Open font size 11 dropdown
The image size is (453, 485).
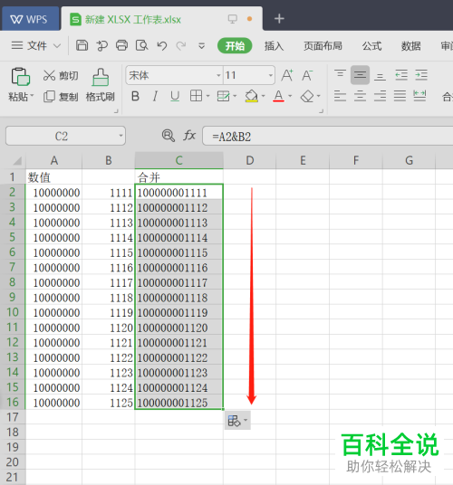click(x=271, y=75)
